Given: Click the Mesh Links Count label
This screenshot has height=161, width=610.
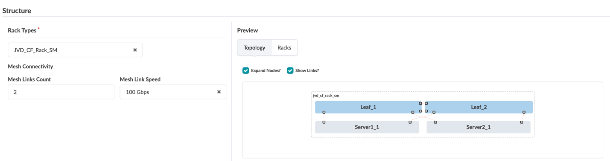Looking at the screenshot, I should click(29, 79).
